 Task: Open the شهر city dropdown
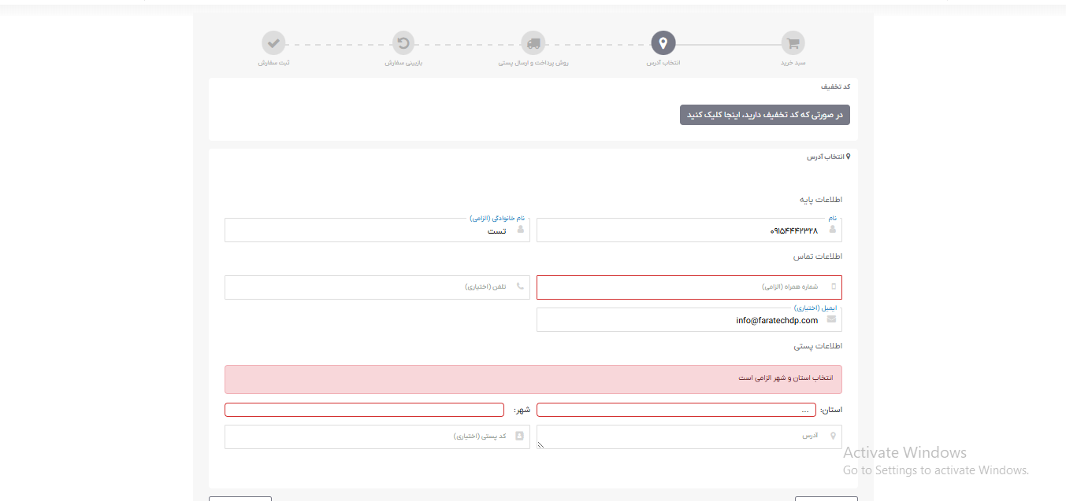click(x=364, y=409)
